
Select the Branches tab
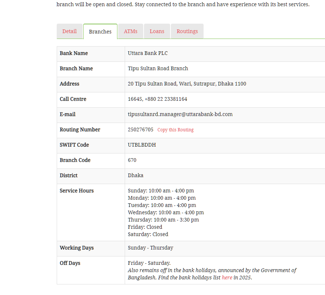(100, 32)
